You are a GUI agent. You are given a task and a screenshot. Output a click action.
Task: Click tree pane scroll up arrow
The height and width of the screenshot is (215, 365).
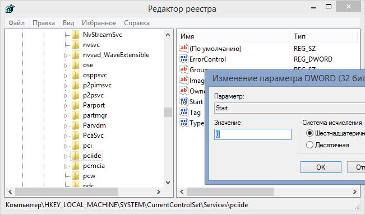[168, 35]
